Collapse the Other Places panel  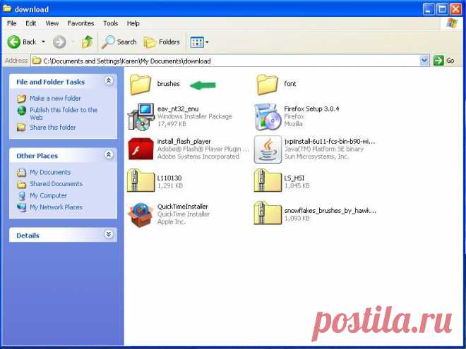109,154
